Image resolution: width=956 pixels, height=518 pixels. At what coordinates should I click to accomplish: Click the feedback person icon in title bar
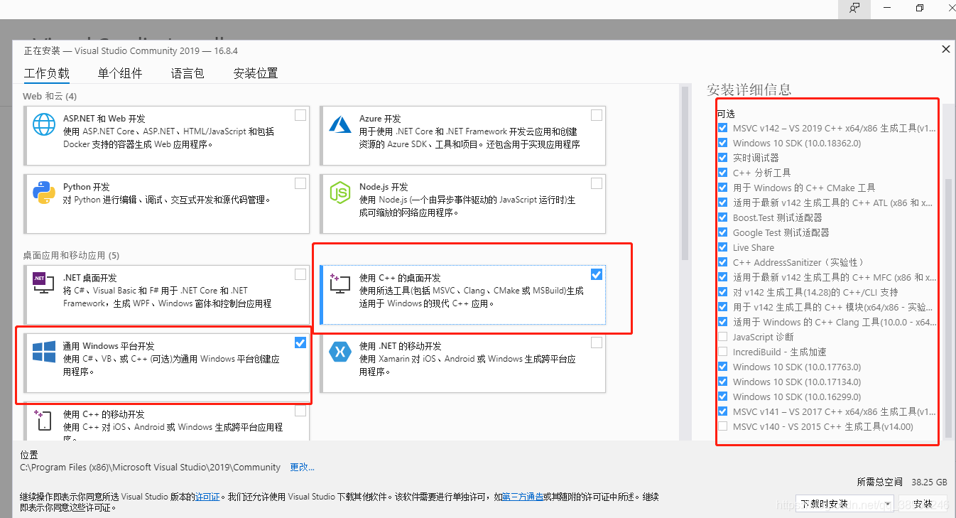tap(855, 9)
